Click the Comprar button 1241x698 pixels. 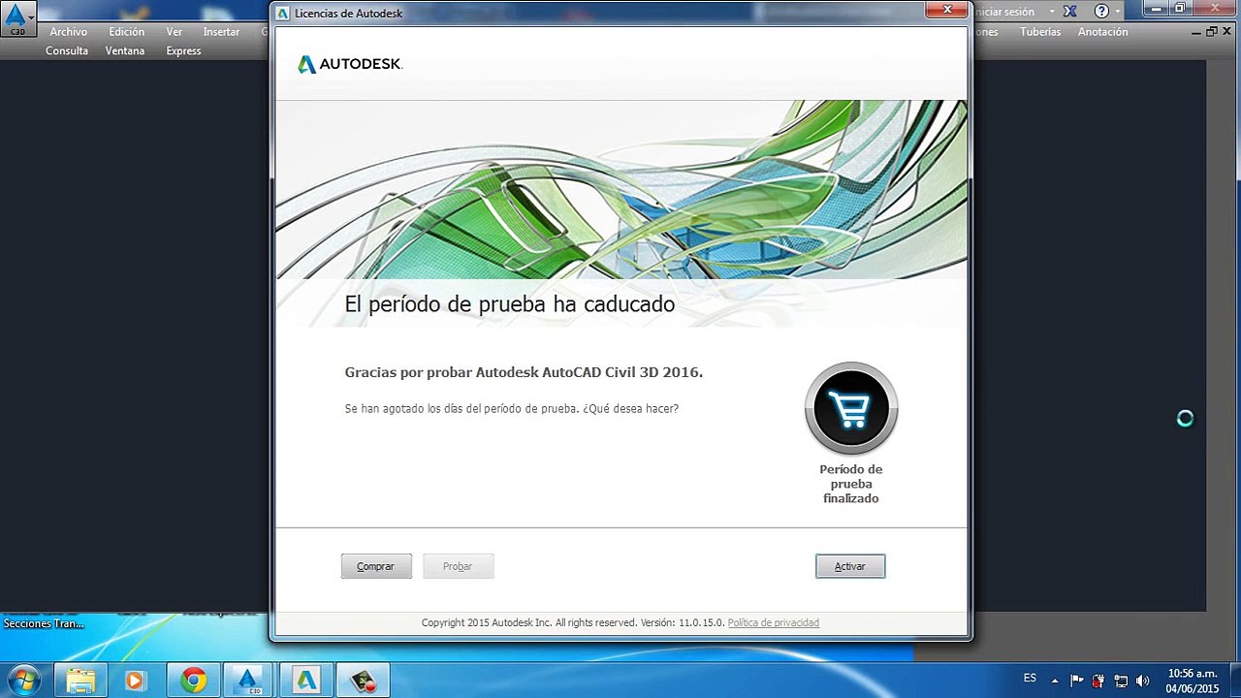[376, 566]
